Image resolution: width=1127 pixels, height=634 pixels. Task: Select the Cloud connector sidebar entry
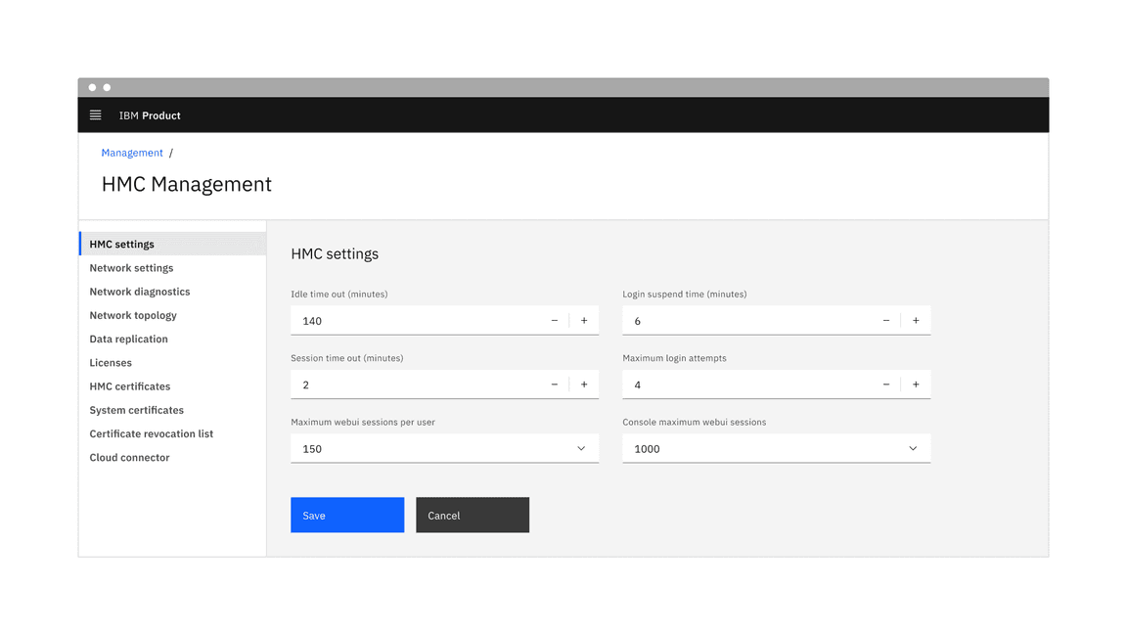pos(129,457)
